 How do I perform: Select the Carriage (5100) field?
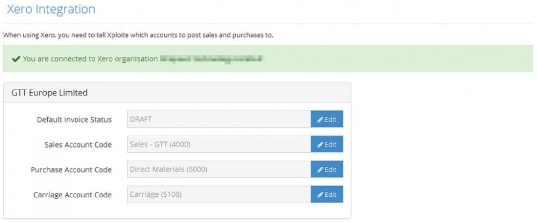(219, 195)
